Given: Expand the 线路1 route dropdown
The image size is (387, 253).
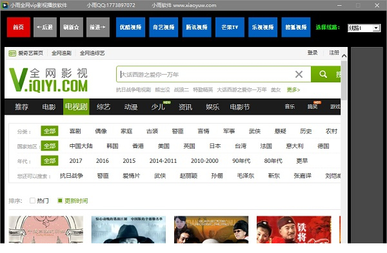Looking at the screenshot, I should tap(376, 28).
